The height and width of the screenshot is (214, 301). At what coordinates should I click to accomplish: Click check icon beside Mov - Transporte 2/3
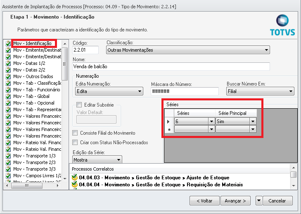click(8, 162)
